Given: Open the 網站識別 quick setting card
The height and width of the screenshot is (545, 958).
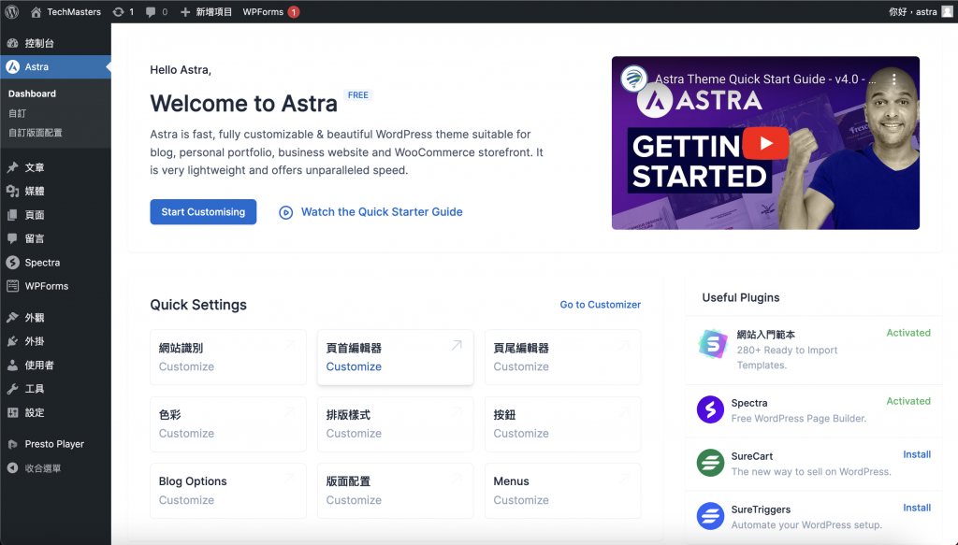Looking at the screenshot, I should (x=228, y=357).
